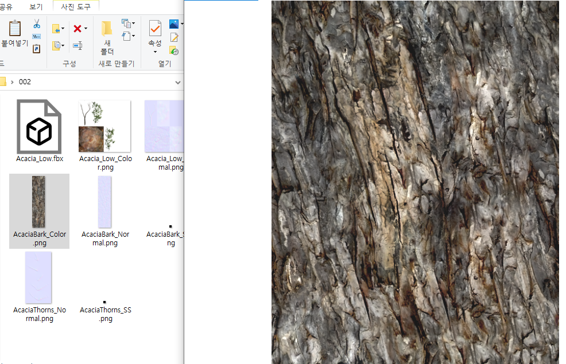The height and width of the screenshot is (364, 566).
Task: Select the Acacia_Low.fbx file
Action: 40,131
